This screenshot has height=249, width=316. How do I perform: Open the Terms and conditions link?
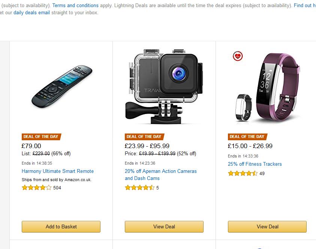[75, 6]
